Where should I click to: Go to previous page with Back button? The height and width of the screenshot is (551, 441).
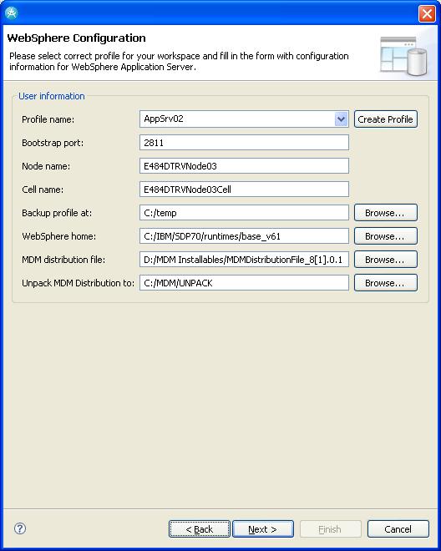coord(200,528)
